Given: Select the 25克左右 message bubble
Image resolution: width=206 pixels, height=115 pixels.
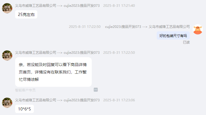Looking at the screenshot, I should 26,15.
